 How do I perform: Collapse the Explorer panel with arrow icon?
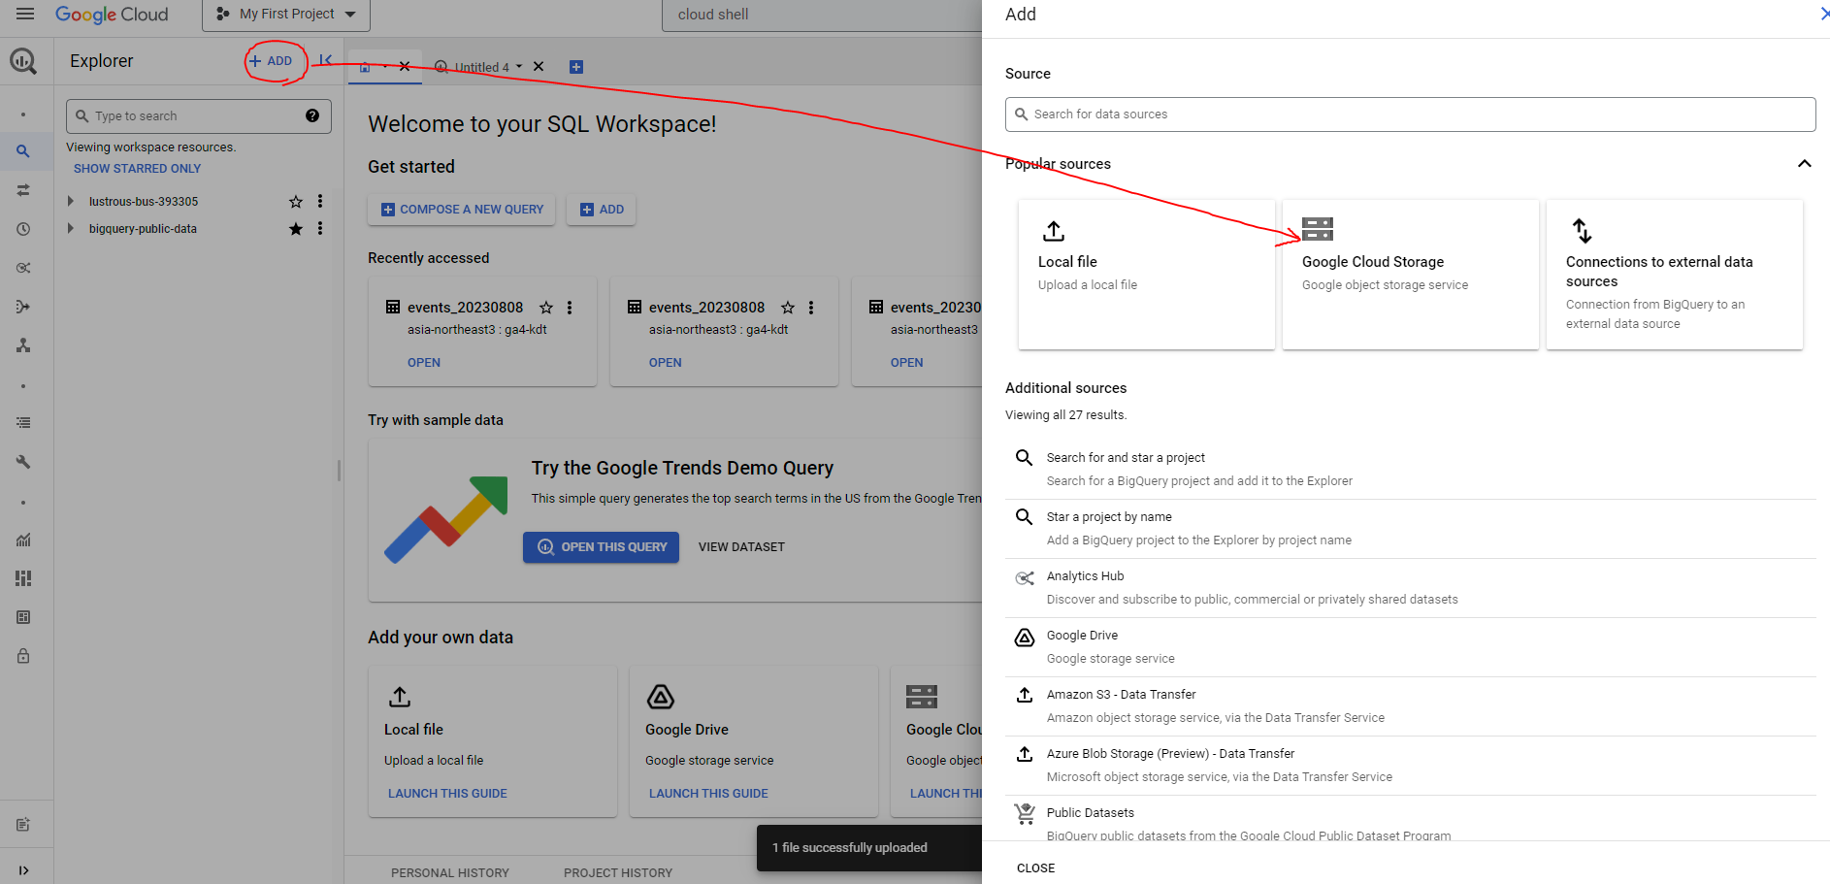click(326, 60)
